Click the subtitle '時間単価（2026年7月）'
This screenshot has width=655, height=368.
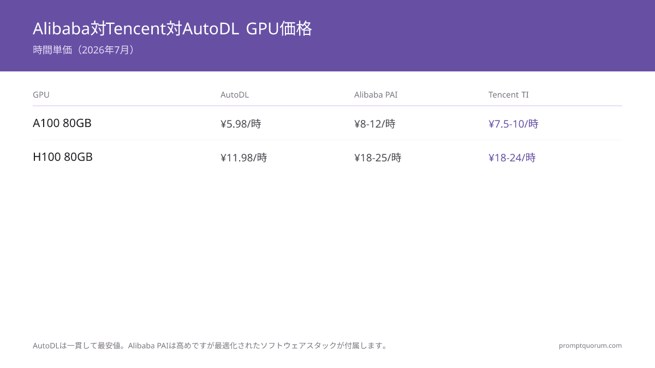(x=84, y=50)
